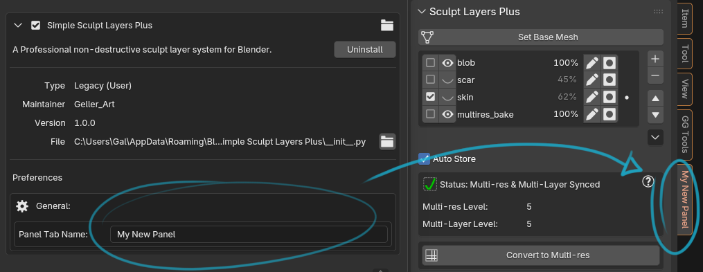Click the mask icon on scar layer

point(609,80)
